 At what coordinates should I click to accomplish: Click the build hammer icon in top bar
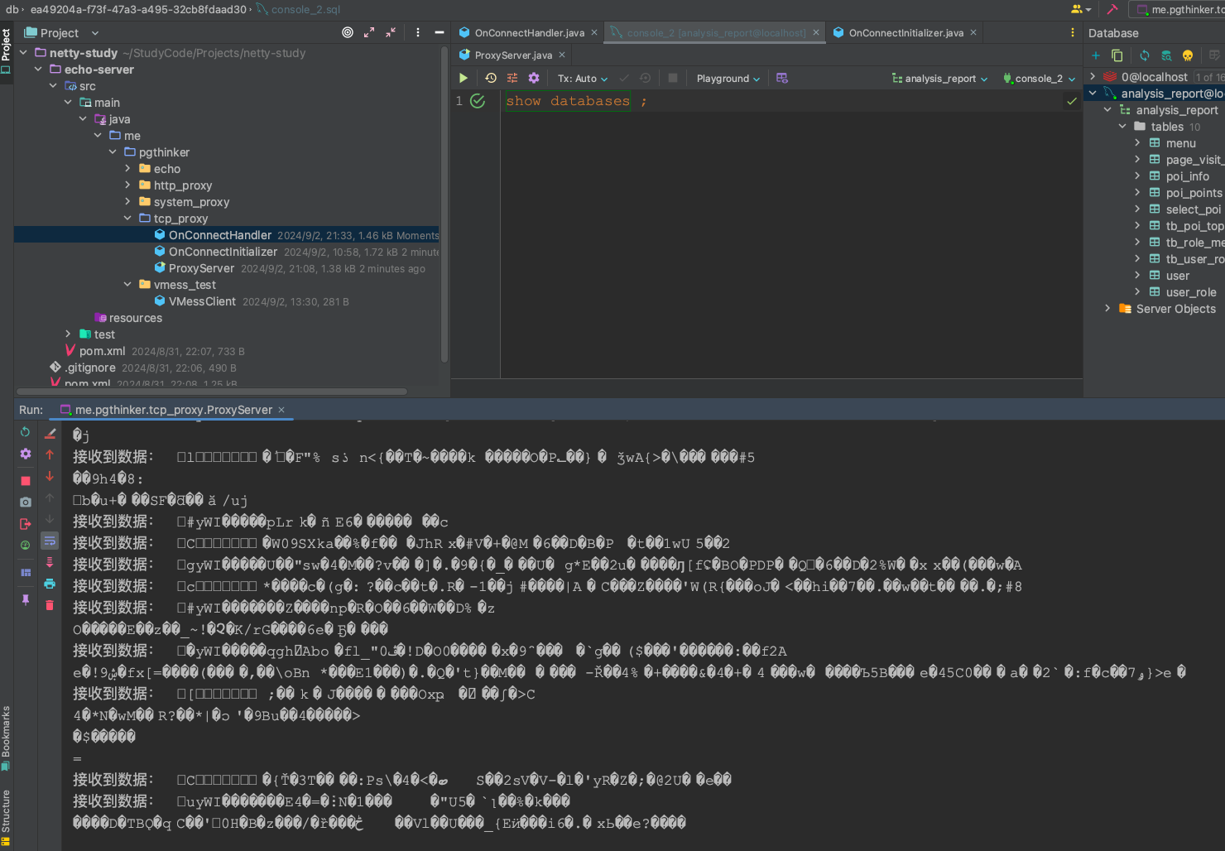(1112, 10)
